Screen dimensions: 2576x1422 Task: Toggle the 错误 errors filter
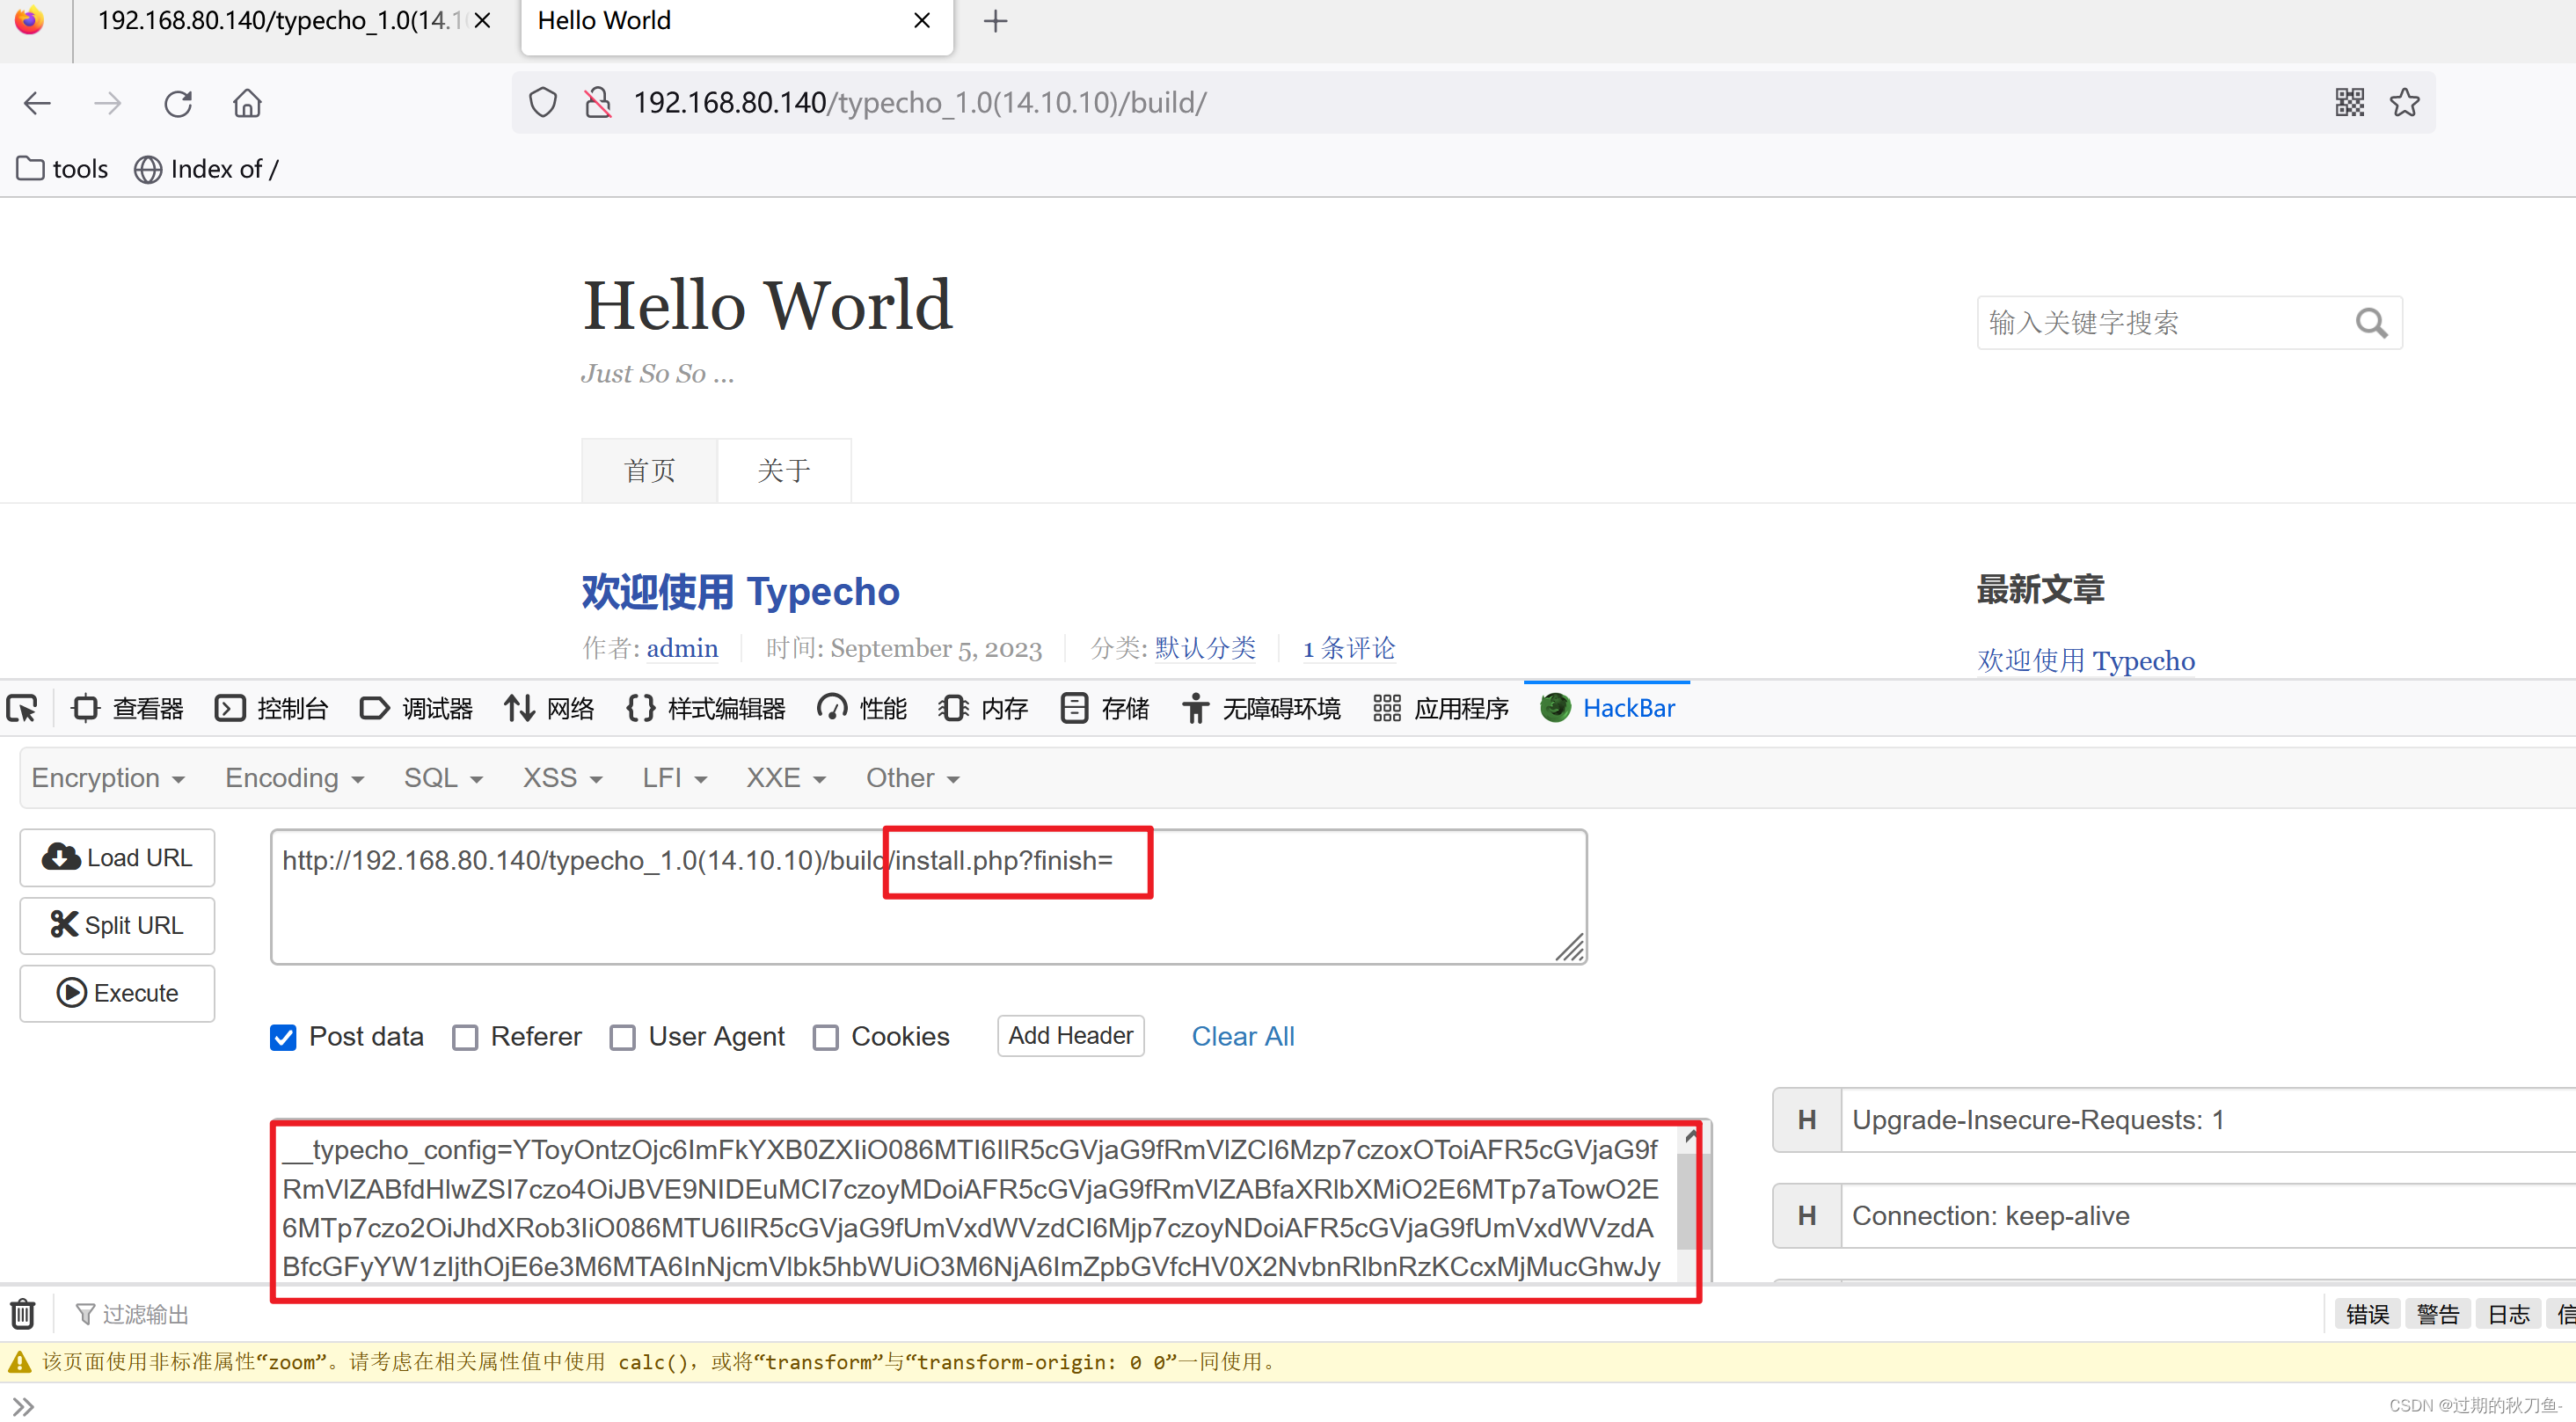(x=2367, y=1314)
